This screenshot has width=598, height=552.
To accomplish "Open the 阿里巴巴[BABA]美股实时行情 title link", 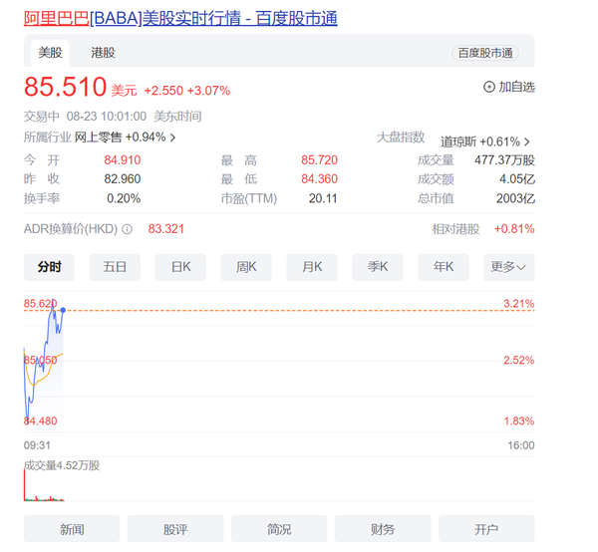I will point(180,18).
